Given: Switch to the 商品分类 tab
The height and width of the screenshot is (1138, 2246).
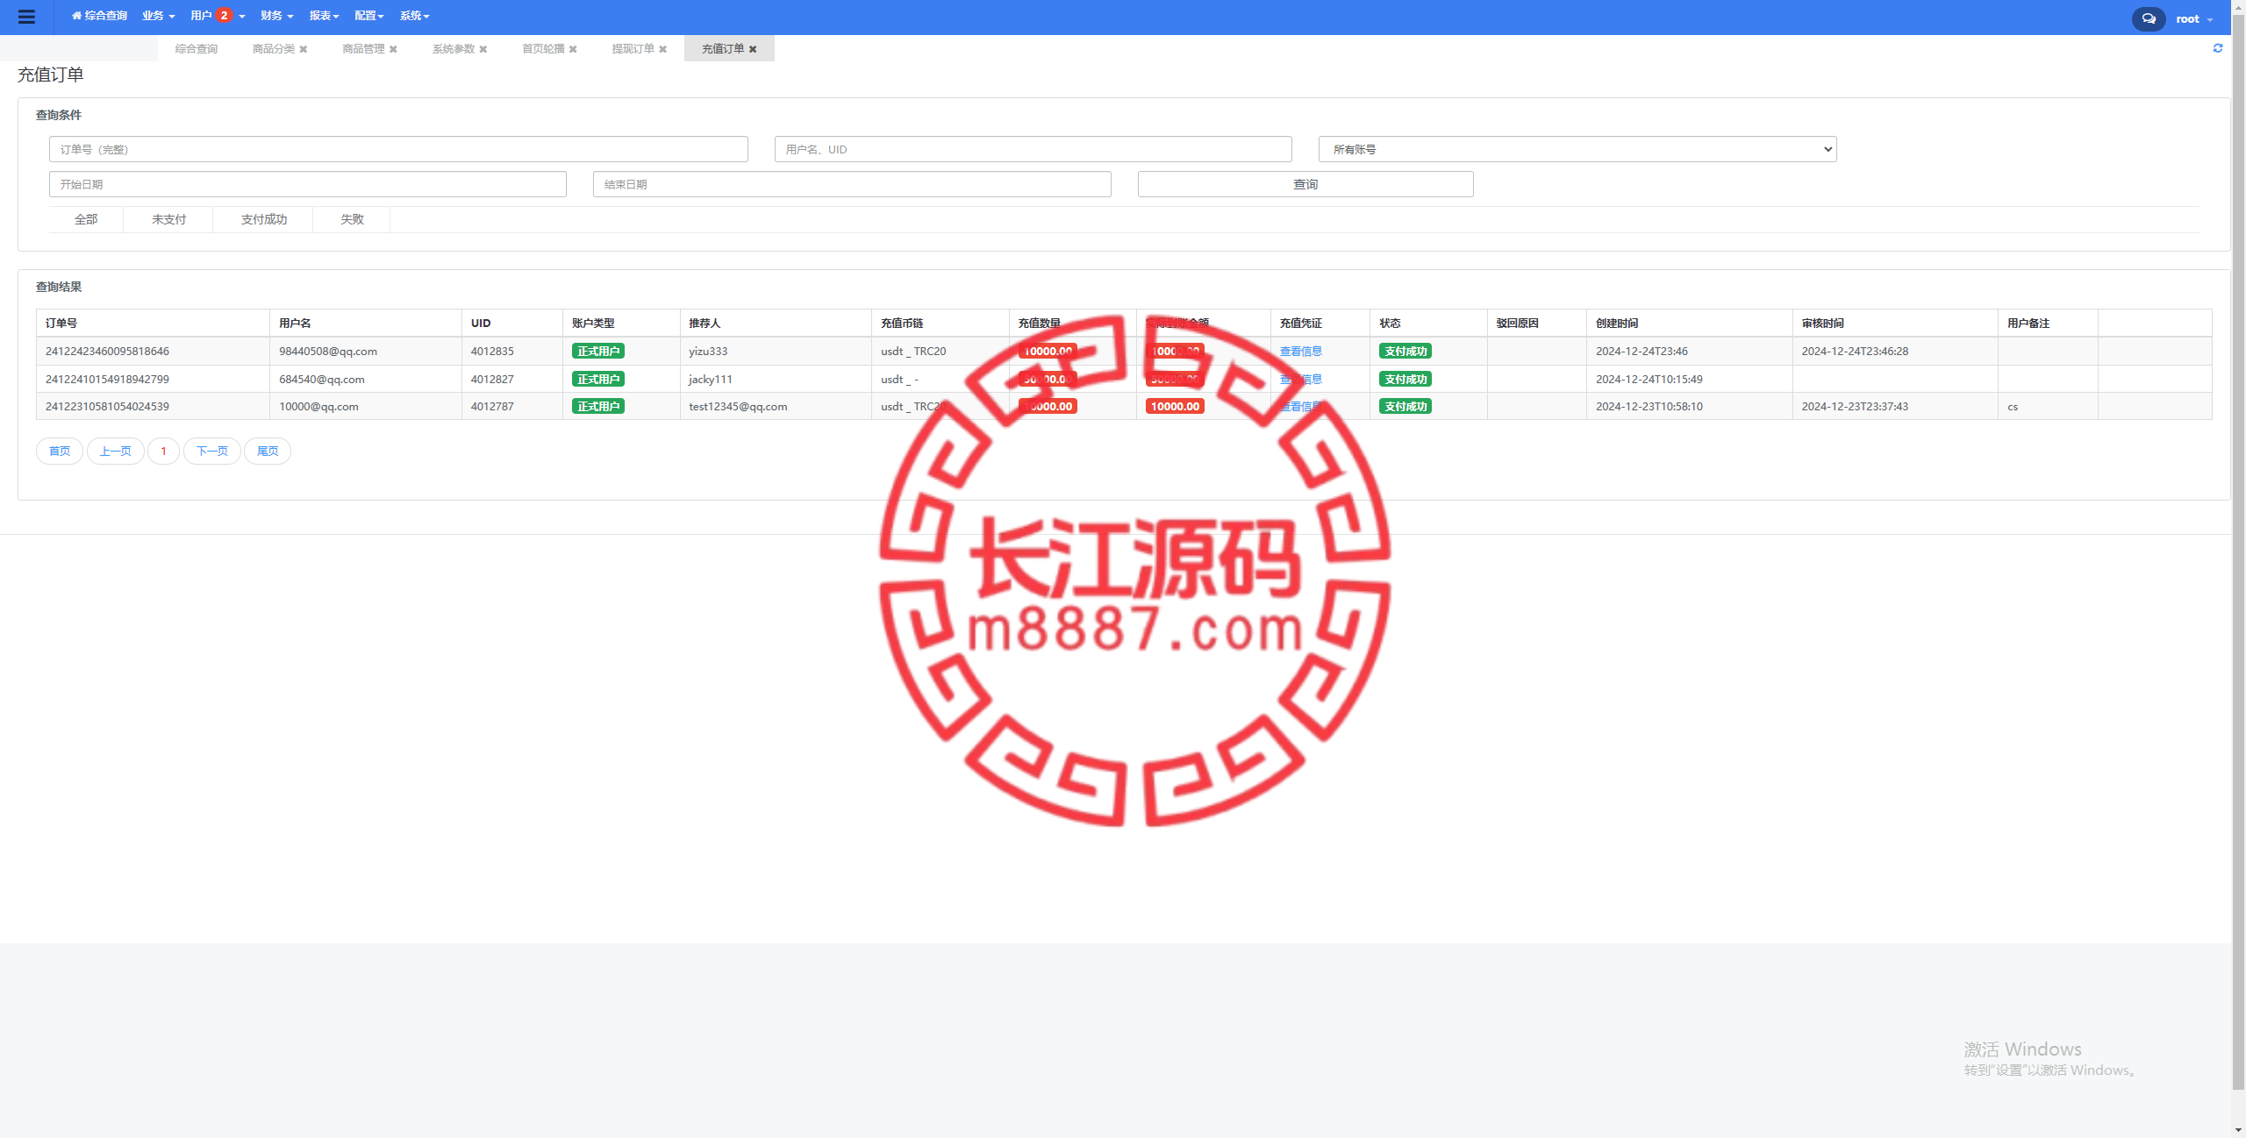Looking at the screenshot, I should [x=274, y=49].
